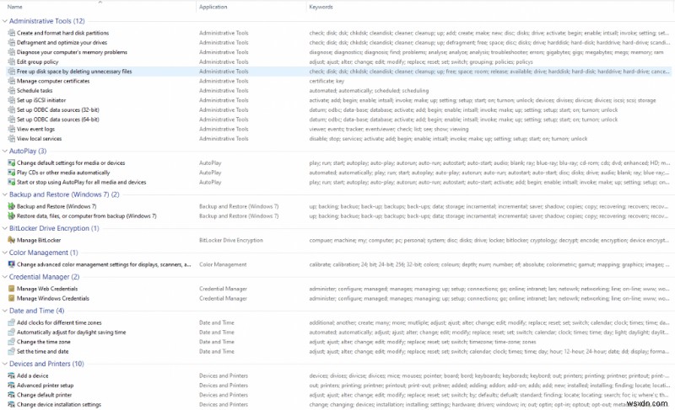Collapse the Devices and Printers (10) group chevron

click(5, 364)
